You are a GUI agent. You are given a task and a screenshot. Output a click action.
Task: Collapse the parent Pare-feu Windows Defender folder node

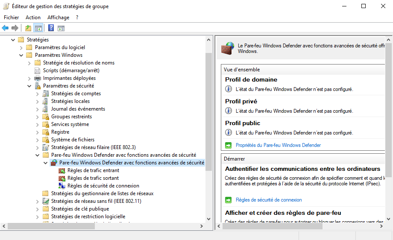pyautogui.click(x=37, y=155)
